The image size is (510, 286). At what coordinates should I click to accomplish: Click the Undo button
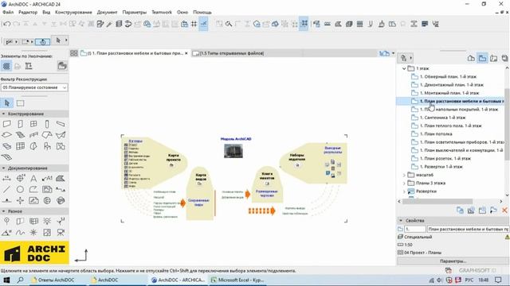[6, 24]
